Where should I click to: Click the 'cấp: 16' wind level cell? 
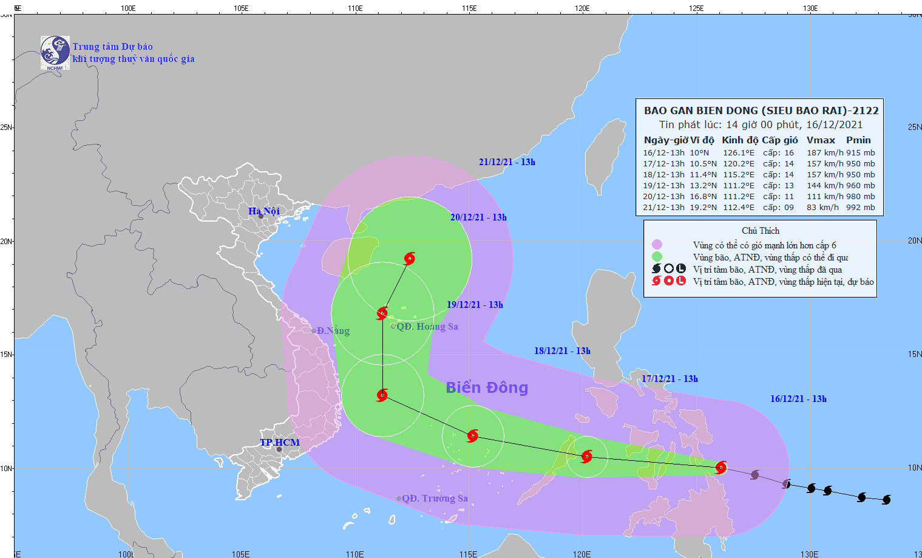[x=778, y=153]
